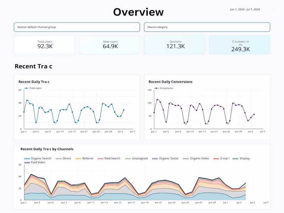This screenshot has height=213, width=284.
Task: Click the Paid Video legend entry
Action: tap(34, 163)
